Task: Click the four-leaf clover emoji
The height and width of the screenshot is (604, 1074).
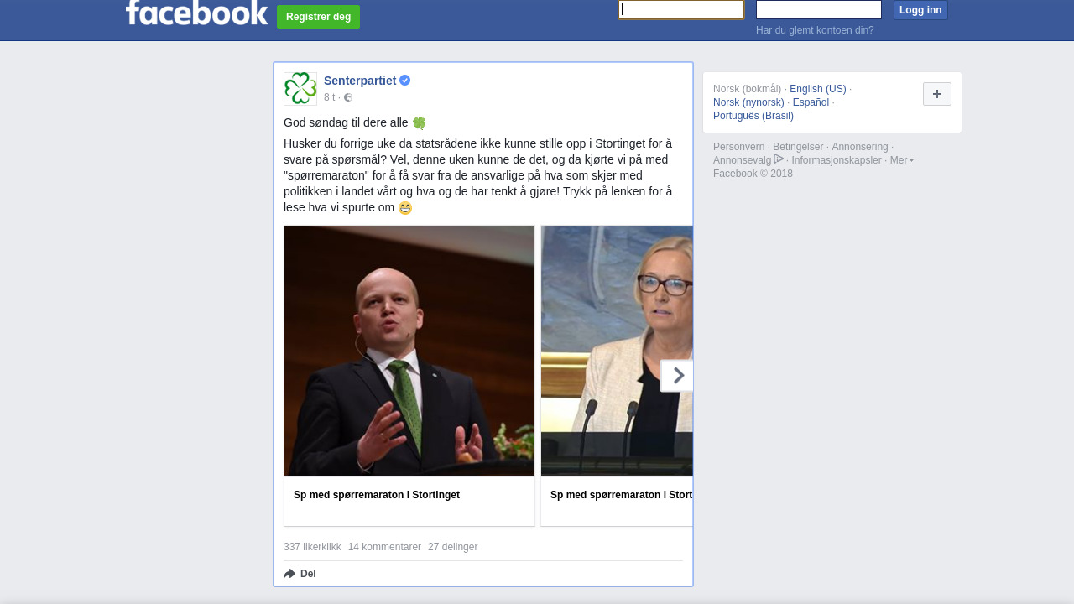Action: (420, 123)
